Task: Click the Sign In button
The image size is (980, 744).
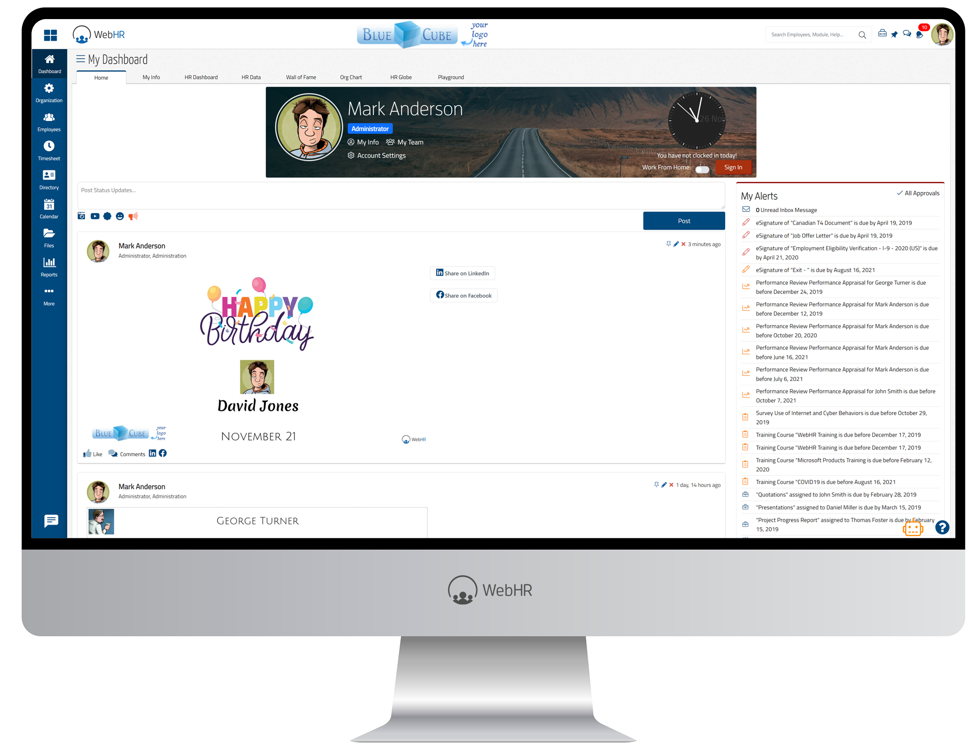Action: point(733,167)
